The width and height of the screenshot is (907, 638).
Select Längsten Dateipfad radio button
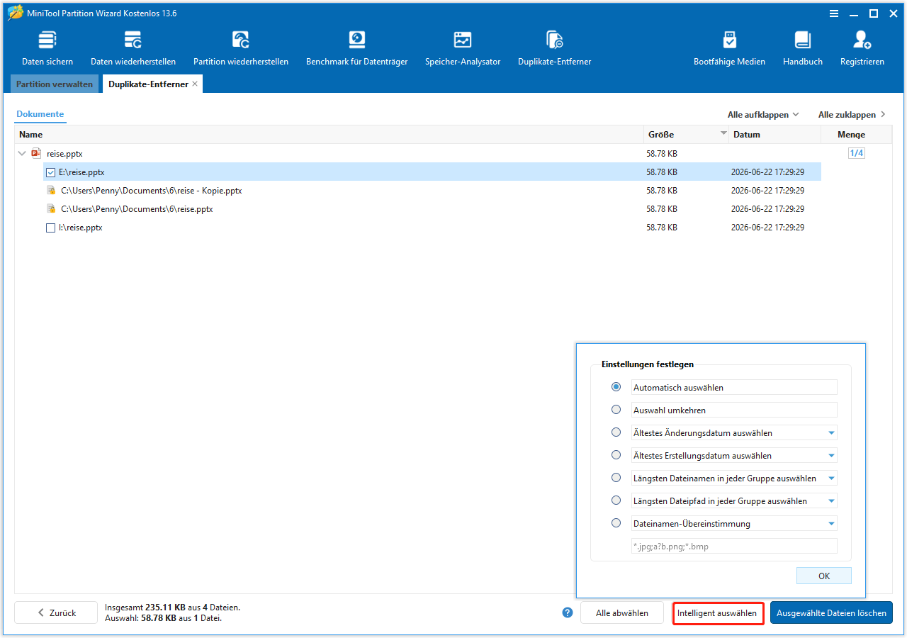616,500
